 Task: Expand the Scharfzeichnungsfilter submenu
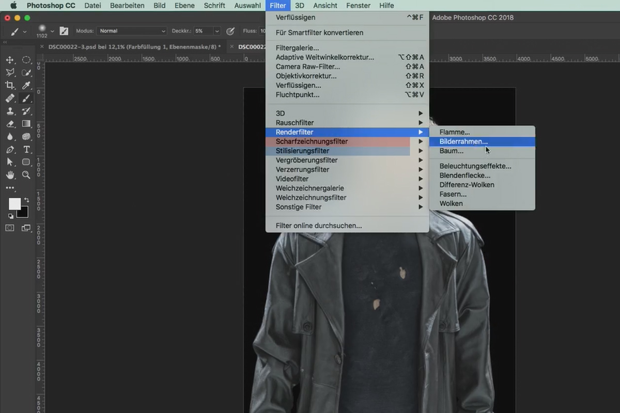coord(347,141)
